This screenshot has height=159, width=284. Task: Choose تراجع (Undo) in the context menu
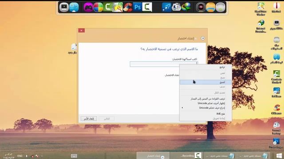click(205, 67)
